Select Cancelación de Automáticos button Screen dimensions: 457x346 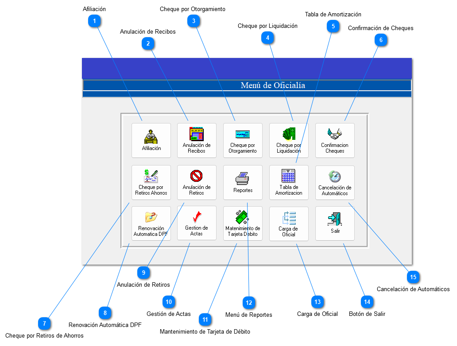click(335, 182)
